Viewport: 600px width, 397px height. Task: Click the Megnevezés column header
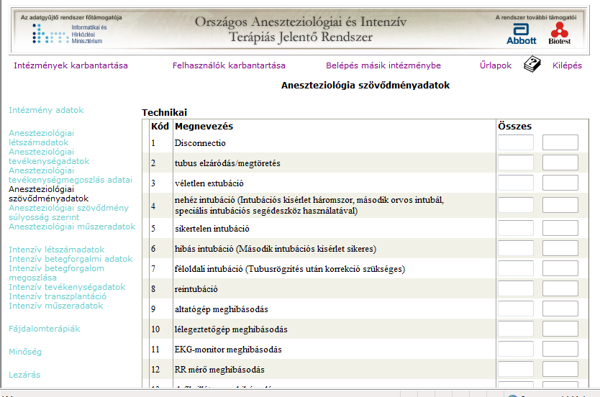coord(204,126)
